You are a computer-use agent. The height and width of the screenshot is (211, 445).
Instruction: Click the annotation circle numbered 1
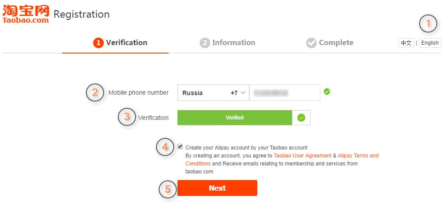click(x=428, y=24)
